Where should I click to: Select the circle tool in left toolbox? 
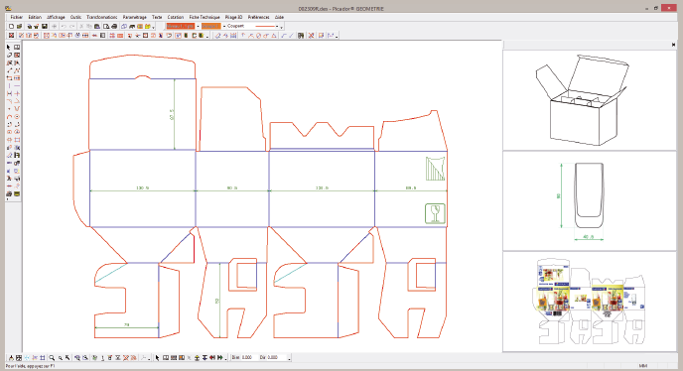pos(17,117)
